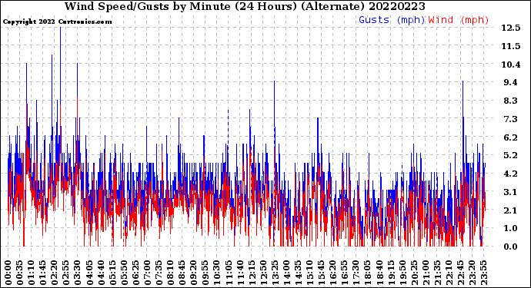Click the 23:55 time label
Image resolution: width=531 pixels, height=288 pixels.
pos(483,273)
